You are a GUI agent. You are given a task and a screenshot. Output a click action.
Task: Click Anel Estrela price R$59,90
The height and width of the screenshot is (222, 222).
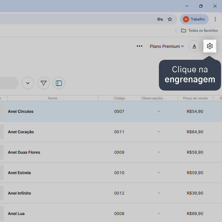click(195, 173)
